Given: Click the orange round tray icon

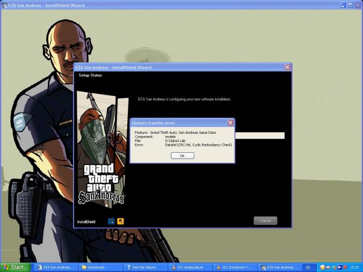Looking at the screenshot, I should tap(323, 267).
